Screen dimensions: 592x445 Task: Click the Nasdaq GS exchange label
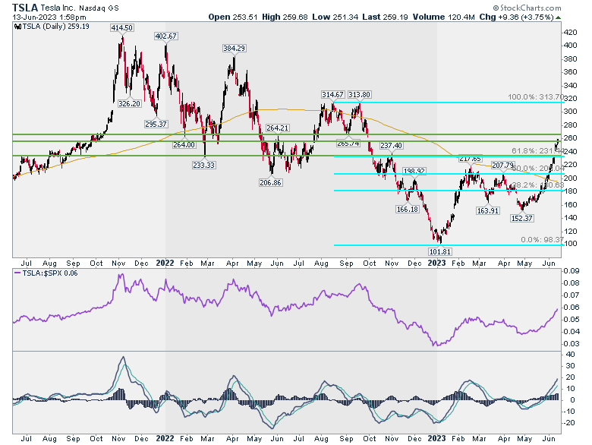pos(99,8)
